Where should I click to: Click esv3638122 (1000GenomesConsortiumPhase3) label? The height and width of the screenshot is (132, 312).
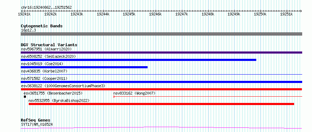[63, 86]
